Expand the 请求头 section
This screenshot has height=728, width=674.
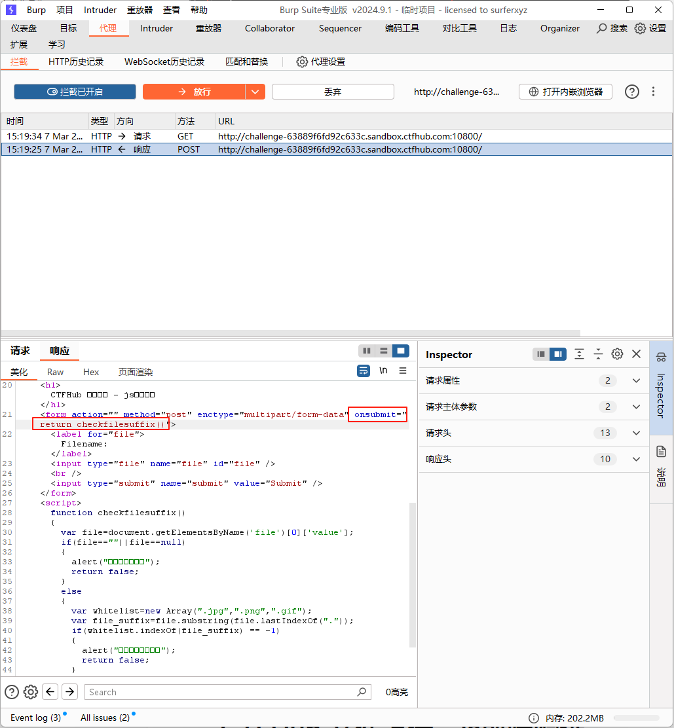pos(534,433)
